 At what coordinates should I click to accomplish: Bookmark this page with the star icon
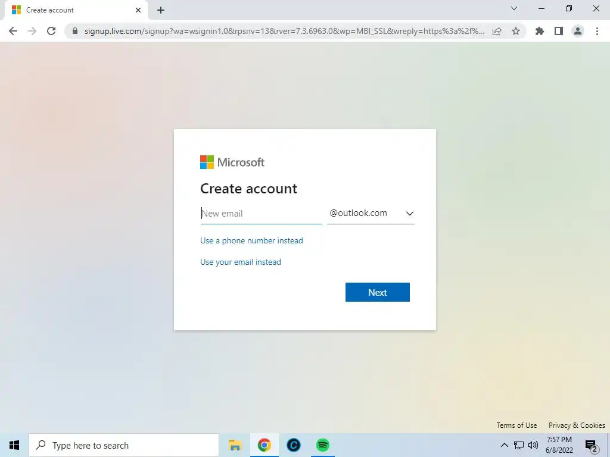(516, 31)
